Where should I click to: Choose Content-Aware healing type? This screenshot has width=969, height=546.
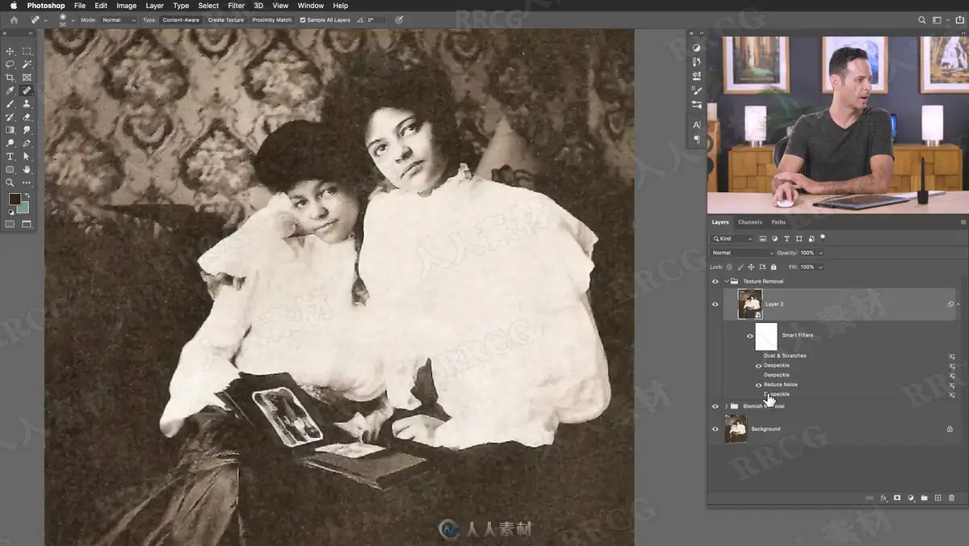coord(181,19)
